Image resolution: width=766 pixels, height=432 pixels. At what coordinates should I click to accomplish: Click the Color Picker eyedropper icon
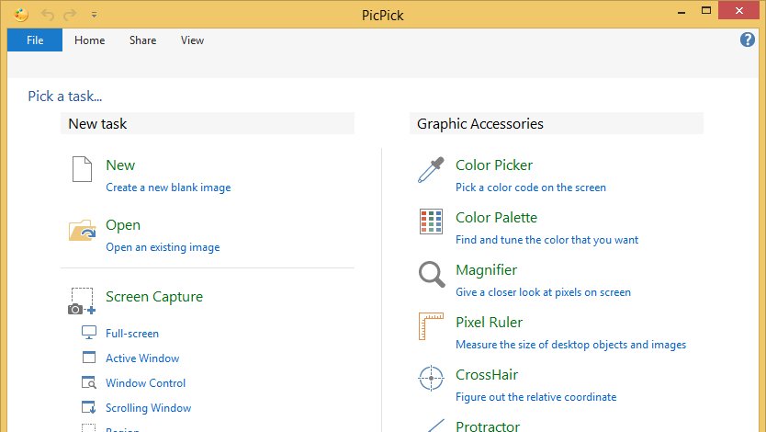point(431,169)
